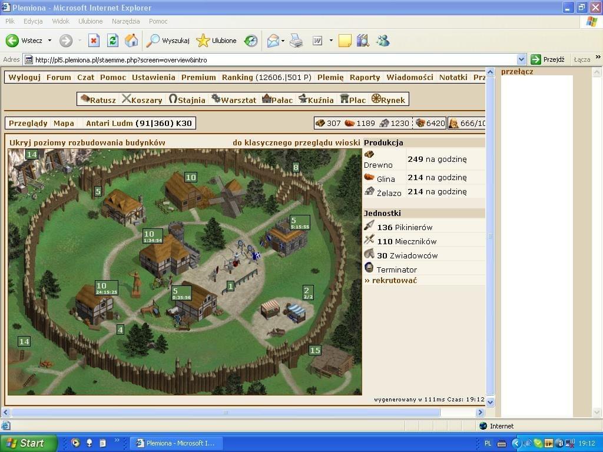This screenshot has height=452, width=603.
Task: Open the Rynek market shortcut
Action: (x=389, y=99)
